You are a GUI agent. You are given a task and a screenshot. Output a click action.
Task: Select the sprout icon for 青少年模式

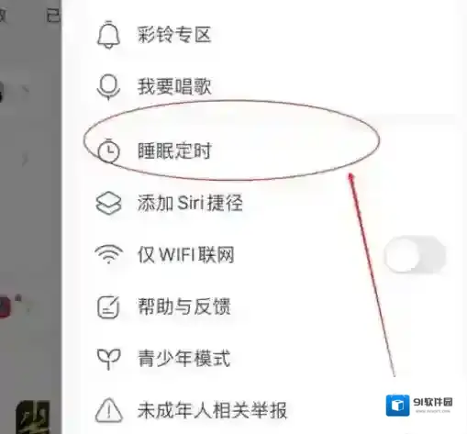pos(108,359)
